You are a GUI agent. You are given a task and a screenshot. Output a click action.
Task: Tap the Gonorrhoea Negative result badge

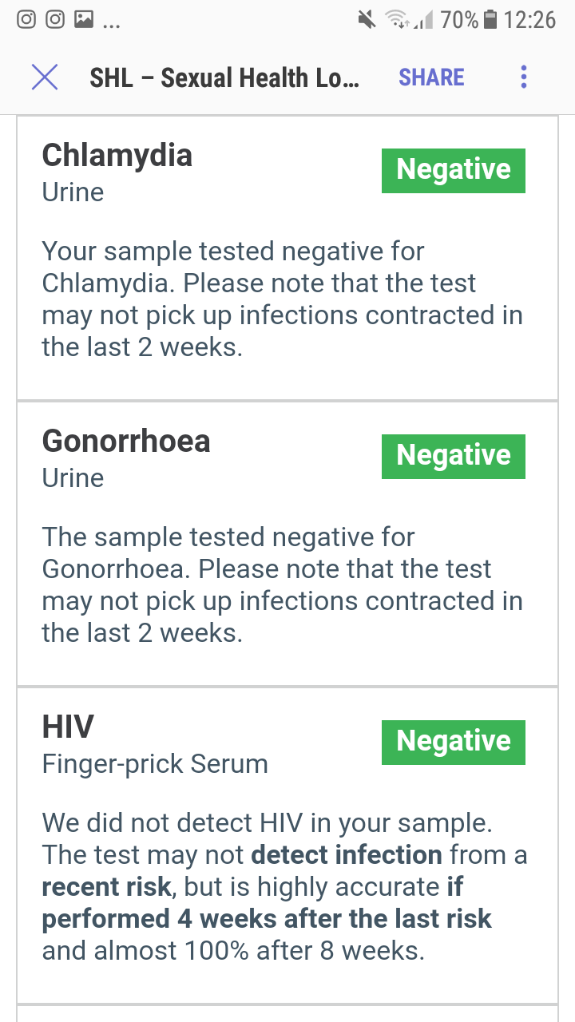pyautogui.click(x=454, y=456)
